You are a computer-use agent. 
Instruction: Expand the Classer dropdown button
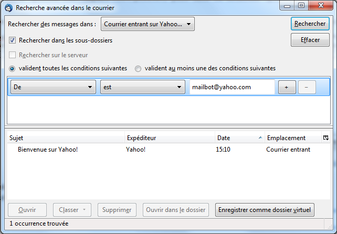72,210
